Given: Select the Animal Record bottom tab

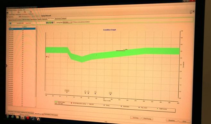Looking at the screenshot, I should pyautogui.click(x=38, y=114).
